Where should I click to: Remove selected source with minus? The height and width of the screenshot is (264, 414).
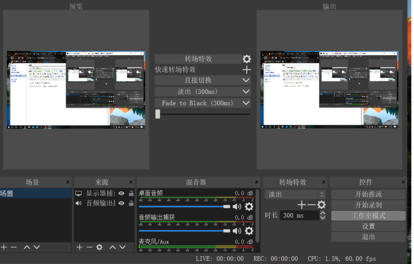pos(89,247)
